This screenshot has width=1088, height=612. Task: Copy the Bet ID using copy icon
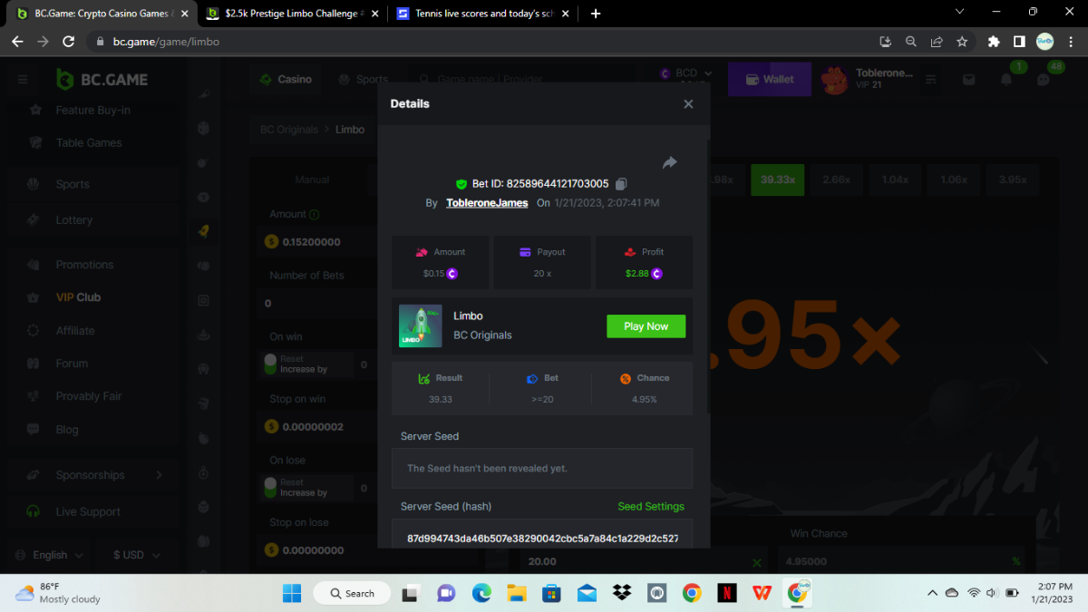[x=621, y=184]
